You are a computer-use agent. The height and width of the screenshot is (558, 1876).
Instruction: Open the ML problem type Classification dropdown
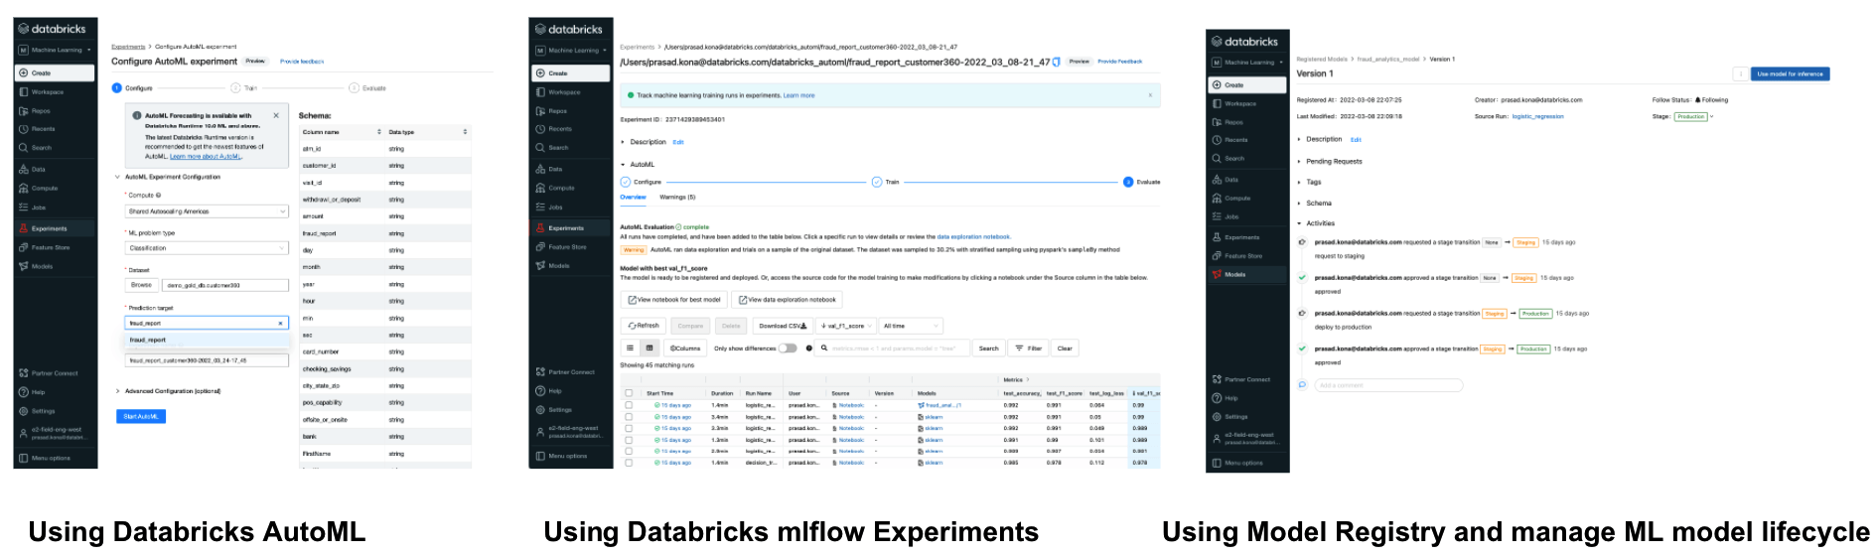(207, 248)
